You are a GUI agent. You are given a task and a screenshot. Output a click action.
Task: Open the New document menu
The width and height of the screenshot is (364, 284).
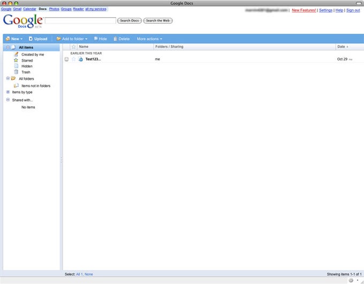tap(14, 39)
